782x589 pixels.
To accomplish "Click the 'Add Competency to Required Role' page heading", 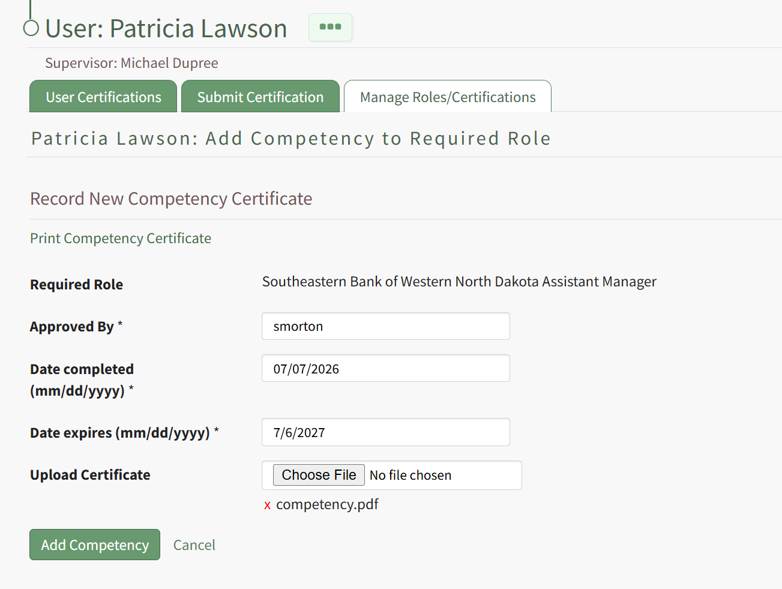I will (x=291, y=139).
